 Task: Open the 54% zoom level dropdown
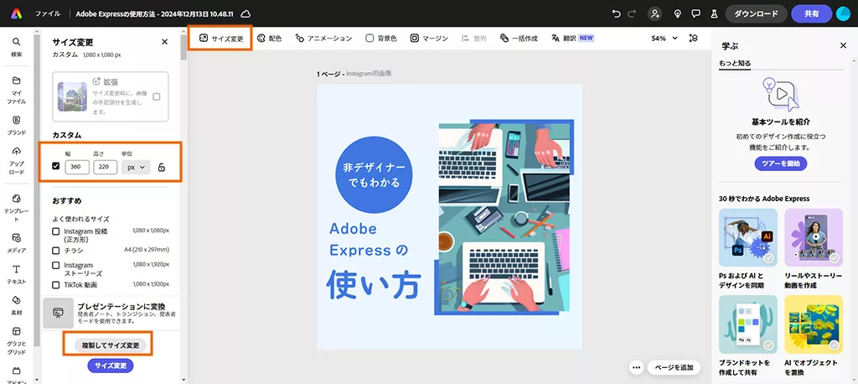pos(664,39)
